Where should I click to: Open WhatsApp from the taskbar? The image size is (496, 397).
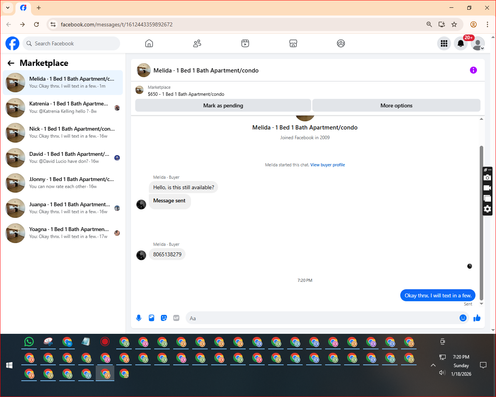tap(29, 342)
